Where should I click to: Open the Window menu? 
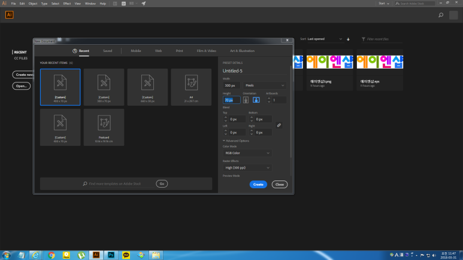click(x=90, y=4)
